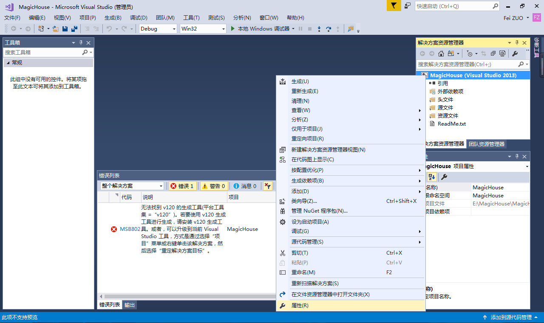Switch to the 输出 tab

130,305
